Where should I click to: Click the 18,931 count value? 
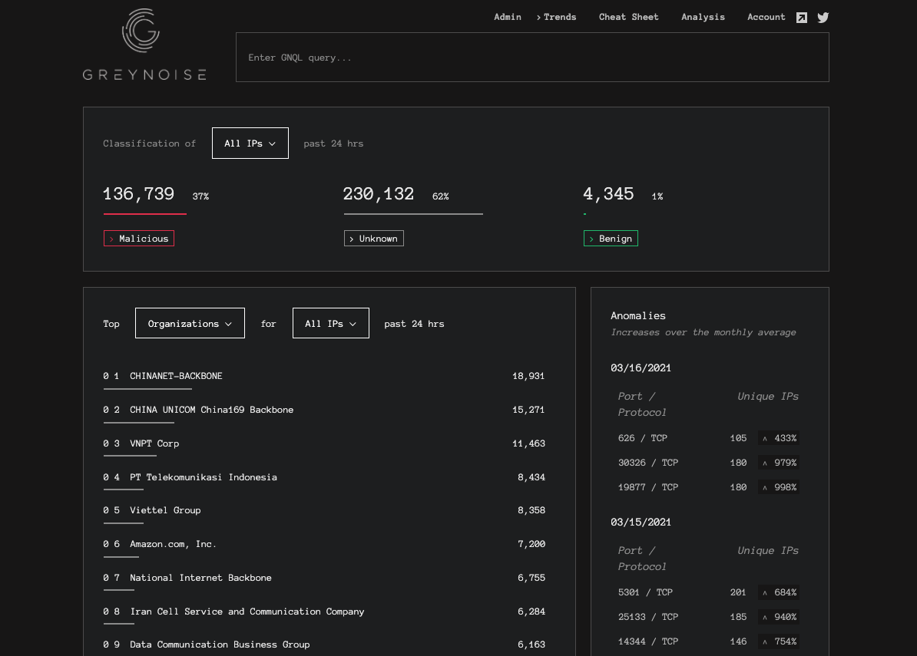[x=528, y=376]
